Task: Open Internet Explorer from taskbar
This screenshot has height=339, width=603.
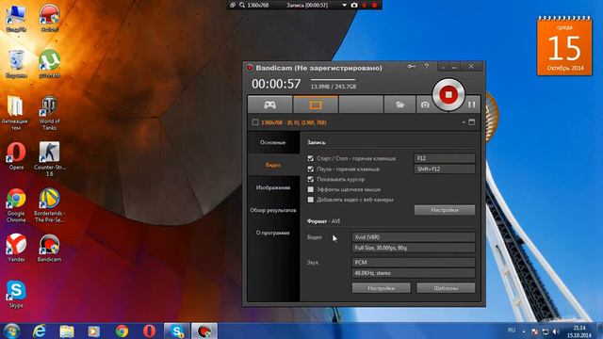Action: pos(40,331)
